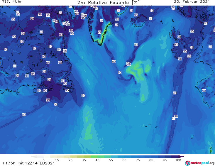215x166 pixels.
Task: Click the legend value label 95
Action: coord(165,160)
